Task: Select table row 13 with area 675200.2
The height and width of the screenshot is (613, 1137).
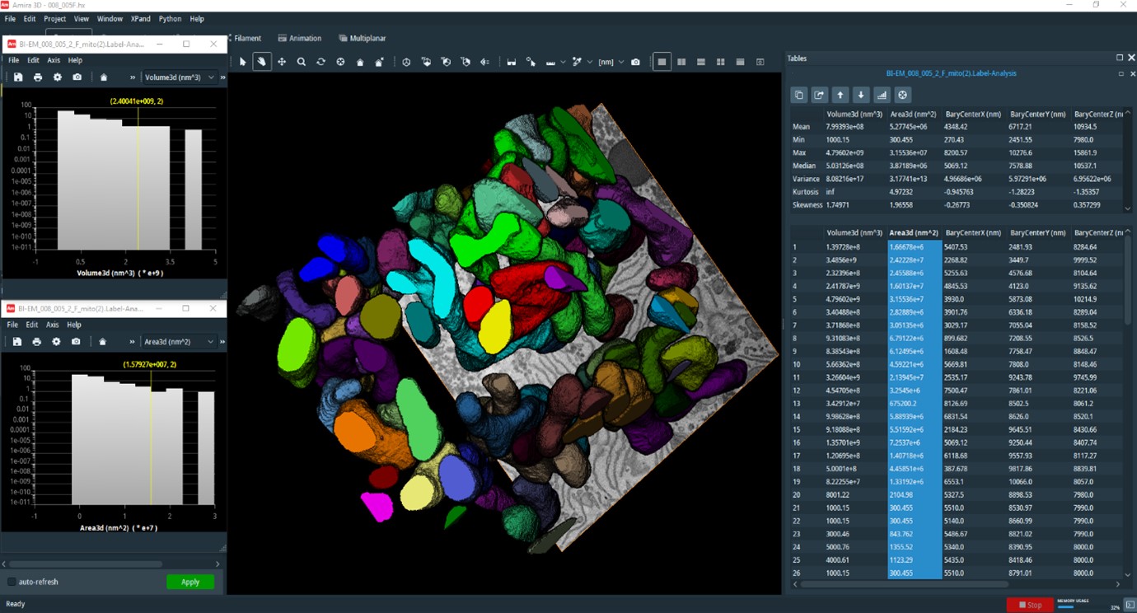Action: [956, 404]
